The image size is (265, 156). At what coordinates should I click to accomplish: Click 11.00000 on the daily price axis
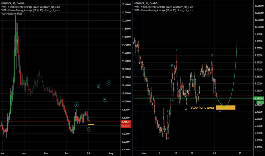pyautogui.click(x=127, y=61)
